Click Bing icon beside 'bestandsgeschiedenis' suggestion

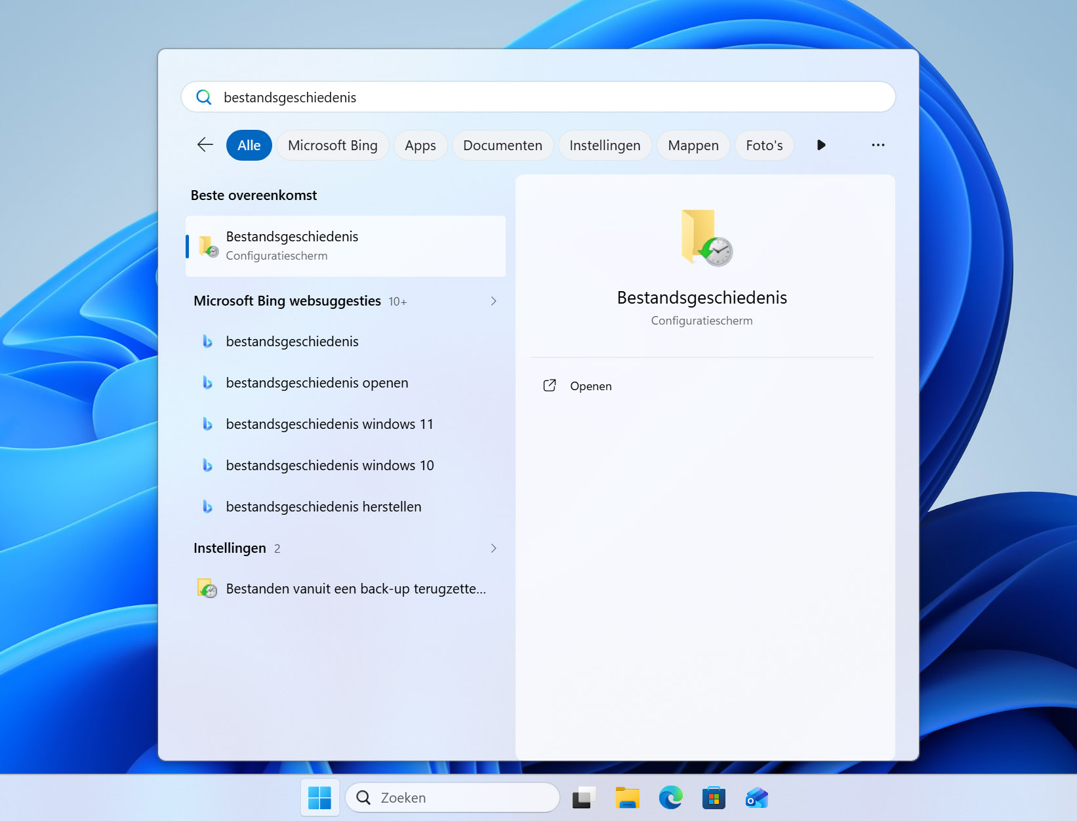click(207, 342)
